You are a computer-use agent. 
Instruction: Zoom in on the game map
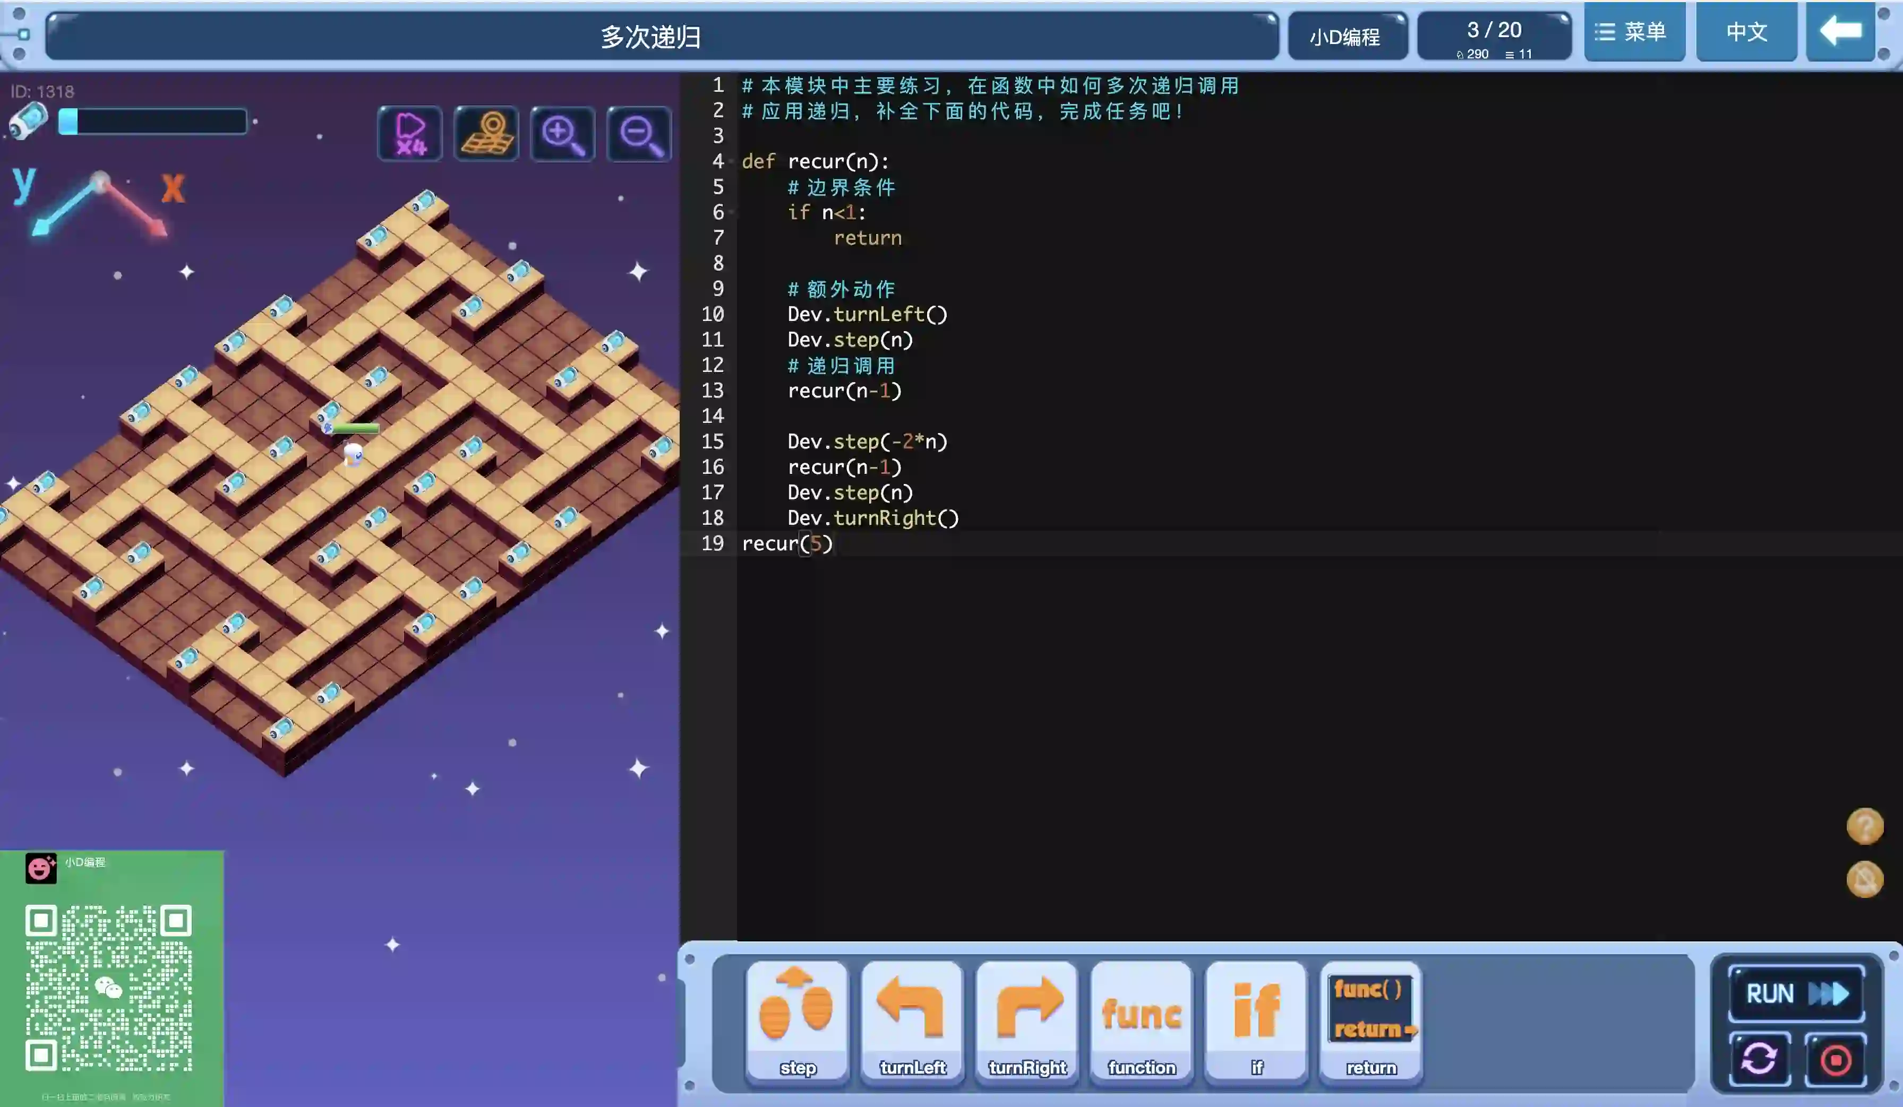(563, 134)
